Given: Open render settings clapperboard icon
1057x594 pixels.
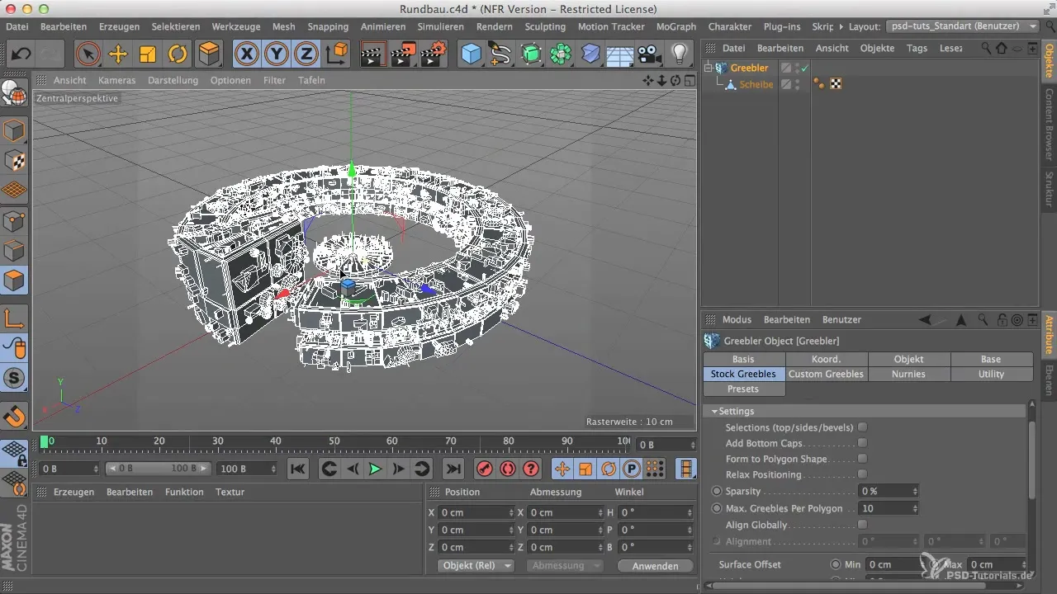Looking at the screenshot, I should pyautogui.click(x=433, y=54).
